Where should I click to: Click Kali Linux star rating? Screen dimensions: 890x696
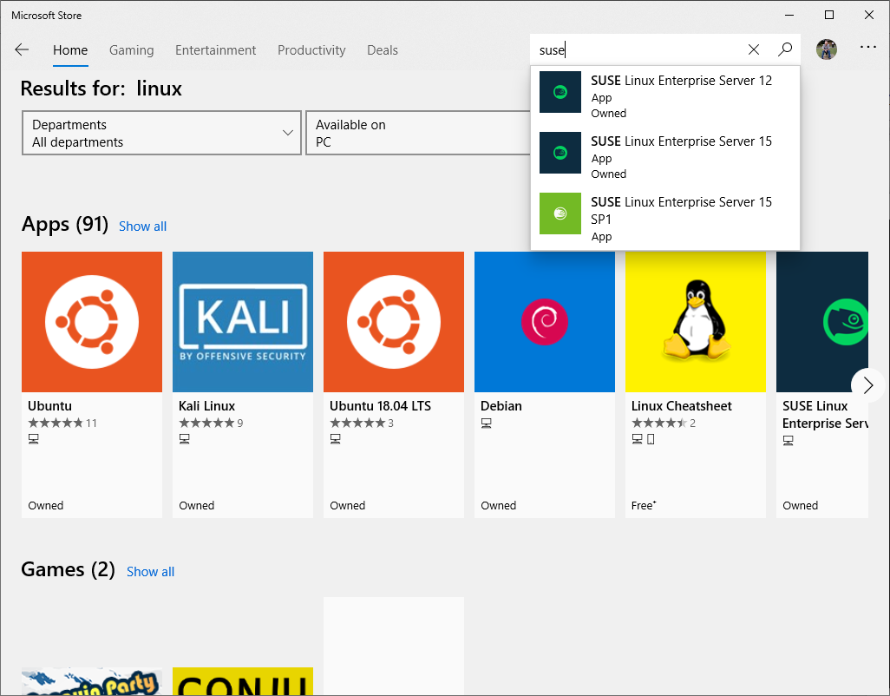pos(206,423)
